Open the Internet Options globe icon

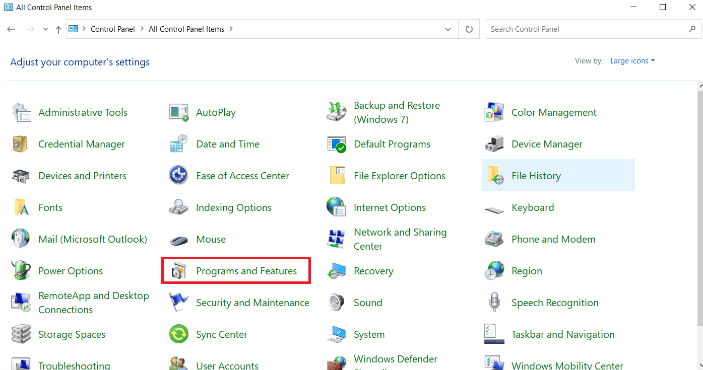pos(337,207)
